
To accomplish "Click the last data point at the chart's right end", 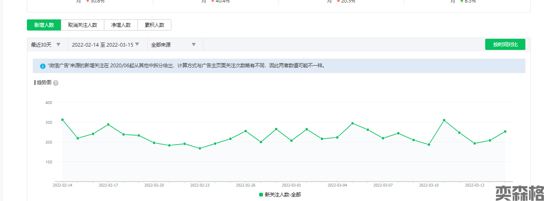I will (505, 131).
